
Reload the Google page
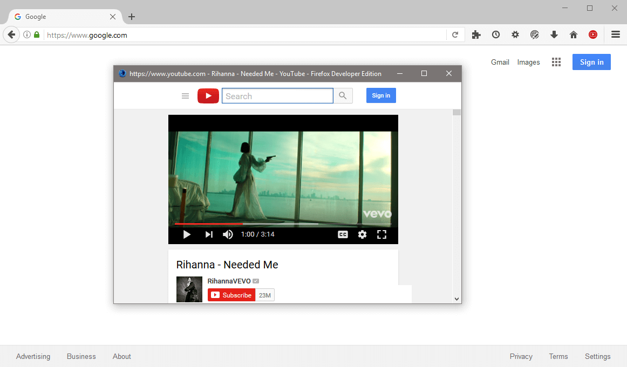click(455, 34)
